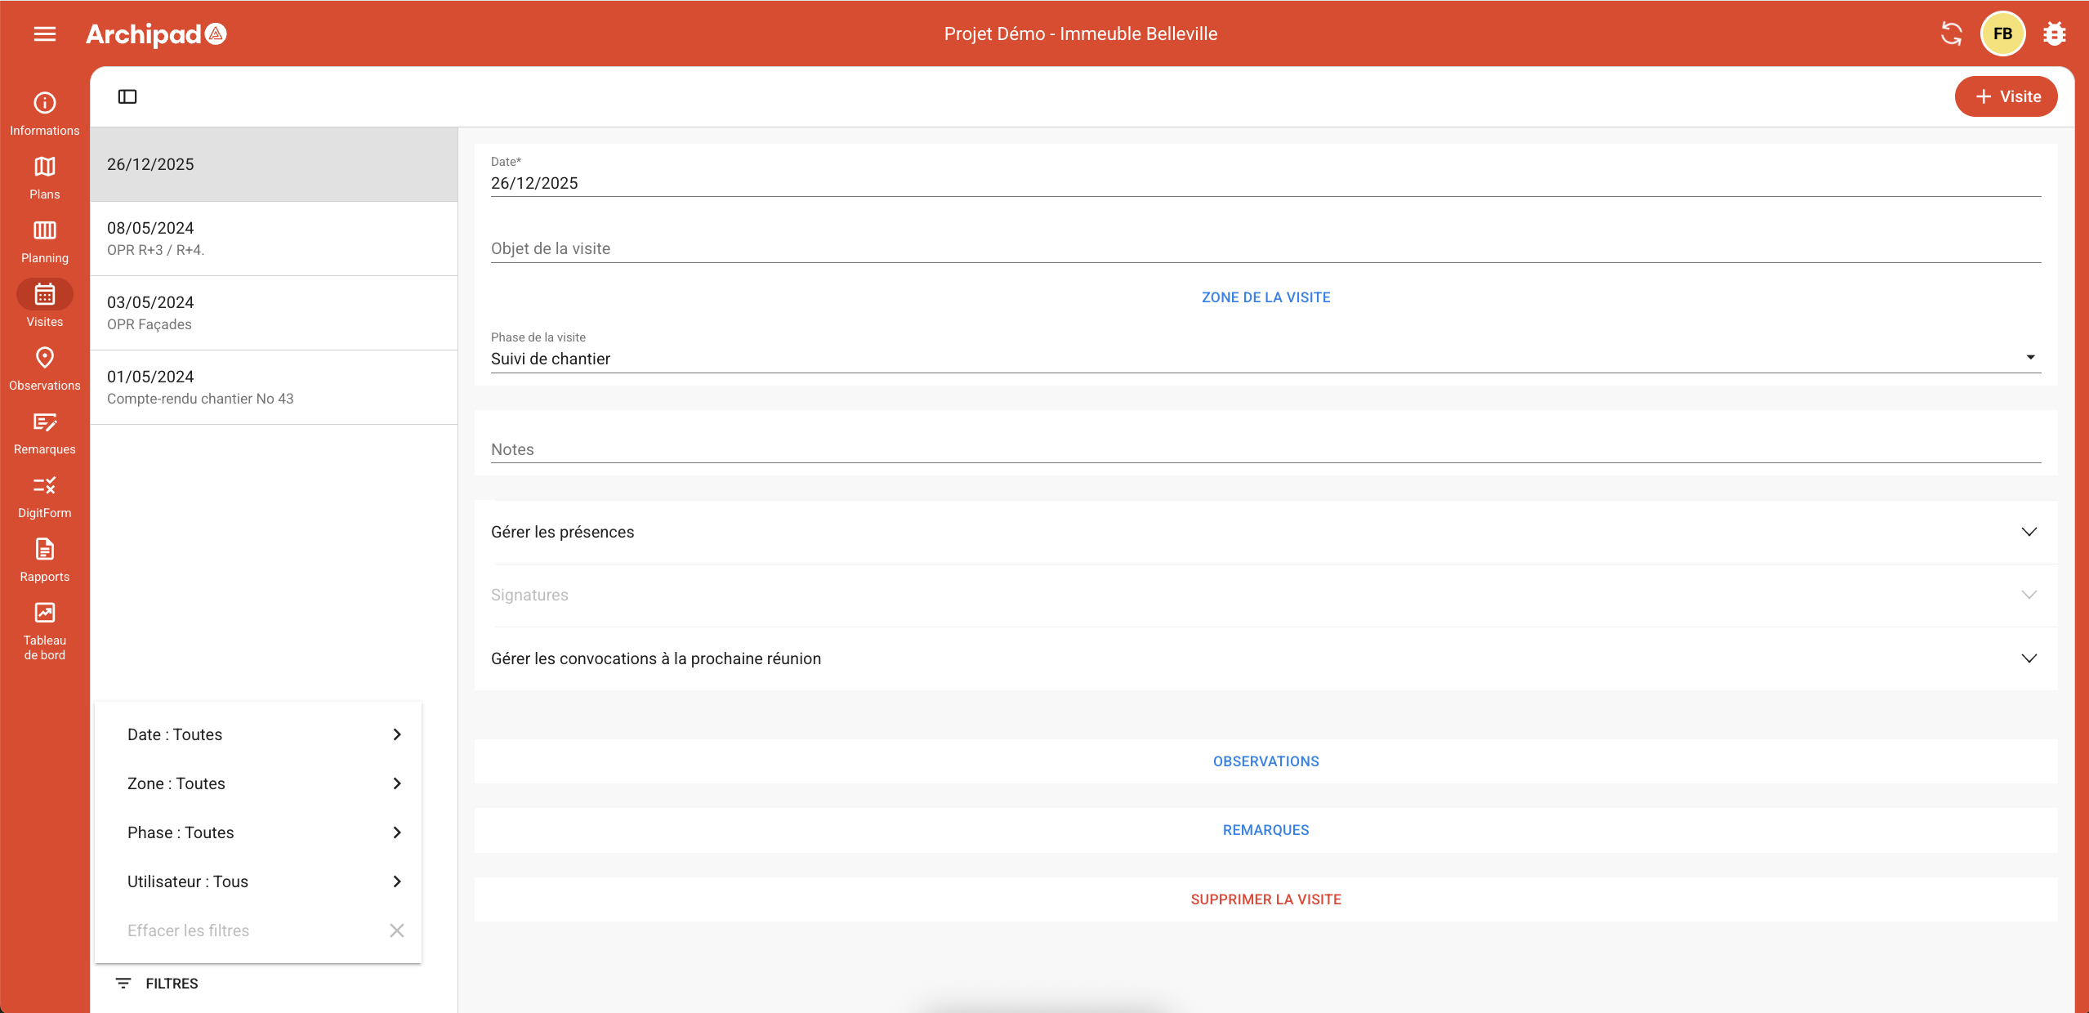This screenshot has height=1013, width=2089.
Task: Click the sync refresh icon
Action: coord(1951,33)
